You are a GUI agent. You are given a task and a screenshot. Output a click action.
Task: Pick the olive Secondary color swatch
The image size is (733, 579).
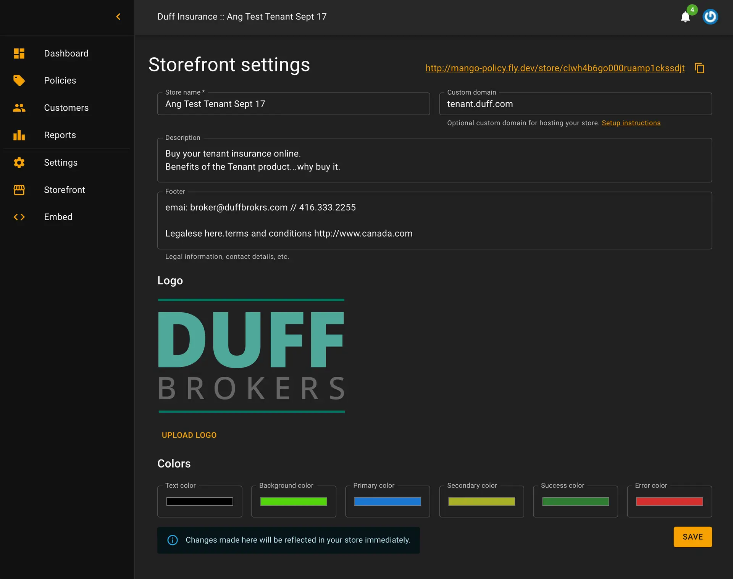[x=481, y=502]
